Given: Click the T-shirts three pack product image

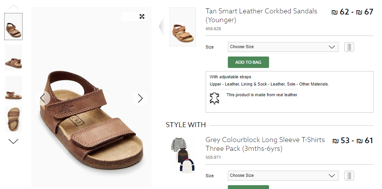Looking at the screenshot, I should coord(182,155).
